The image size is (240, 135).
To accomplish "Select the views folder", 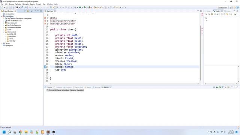I will click(11, 39).
